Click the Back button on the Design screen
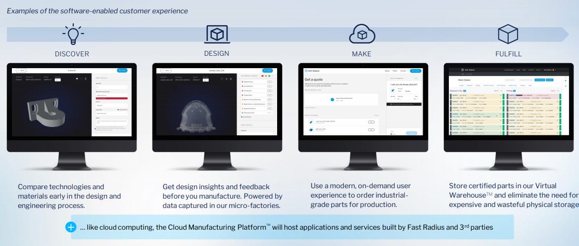The width and height of the screenshot is (579, 246). [166, 71]
